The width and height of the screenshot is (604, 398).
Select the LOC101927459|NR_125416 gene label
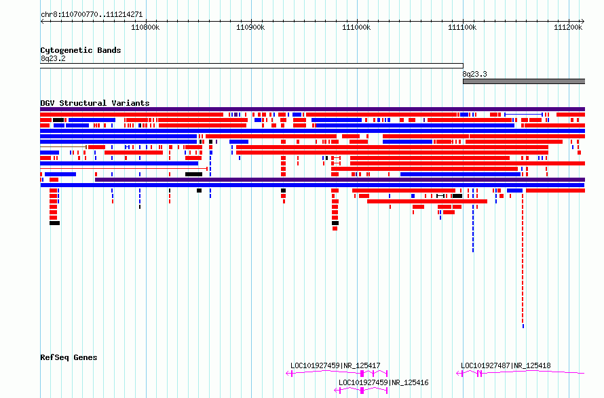[383, 382]
